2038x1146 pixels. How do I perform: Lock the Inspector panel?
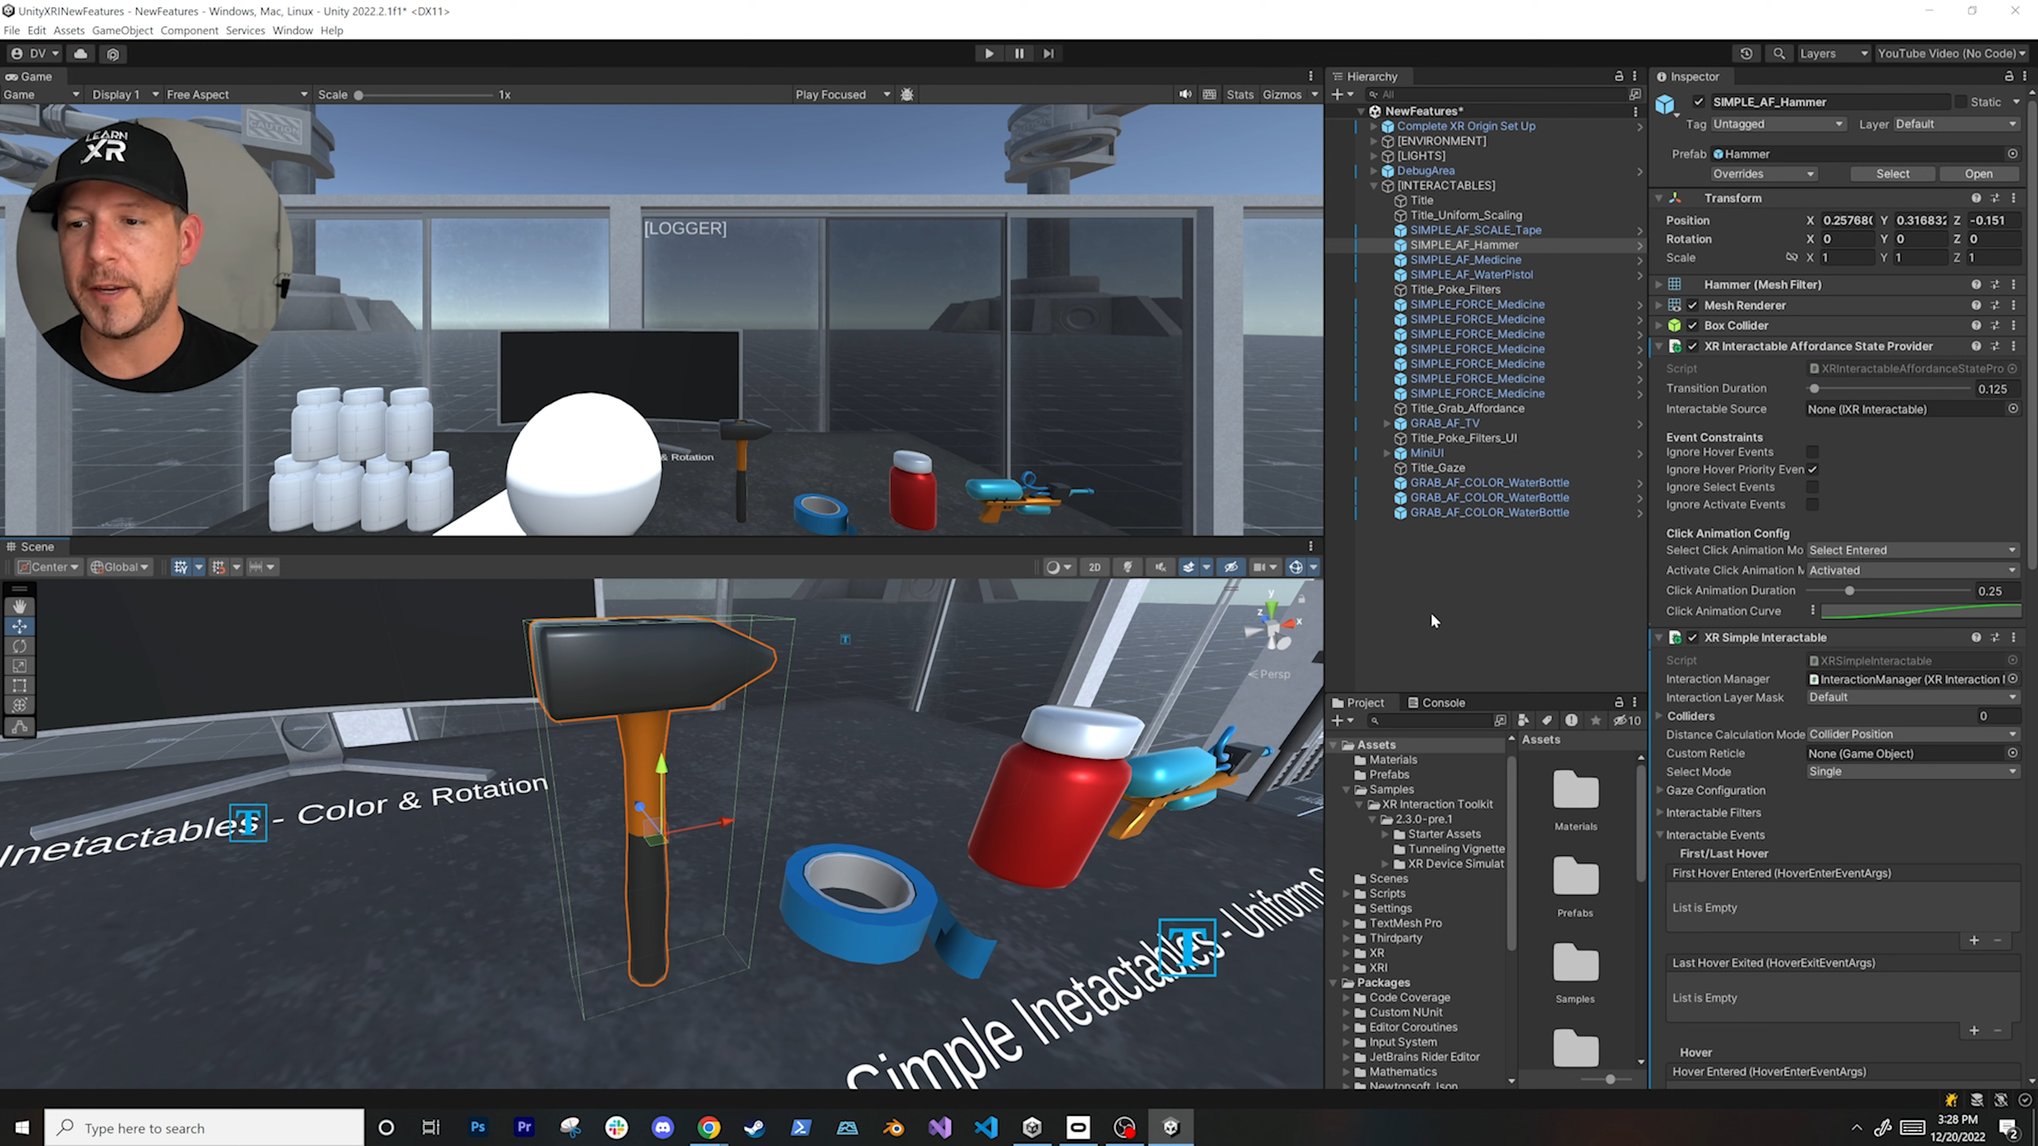[x=2009, y=76]
